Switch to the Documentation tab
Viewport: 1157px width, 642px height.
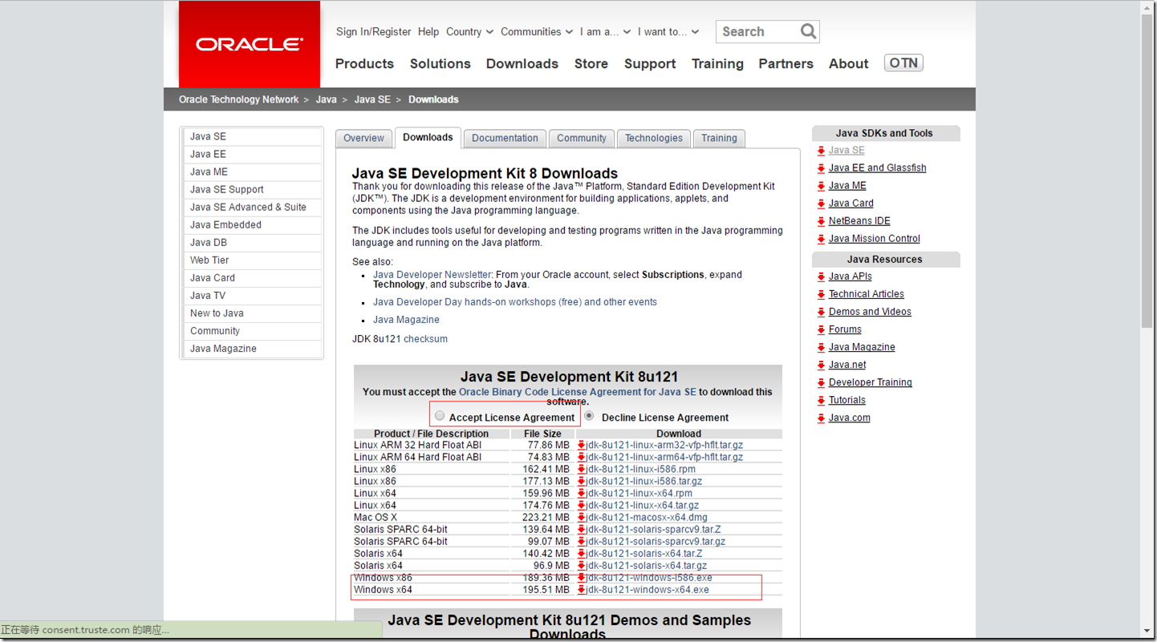click(505, 138)
